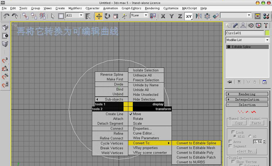Click the Bind to Space Warp icon
Viewport: 272px width, 166px height.
click(42, 16)
